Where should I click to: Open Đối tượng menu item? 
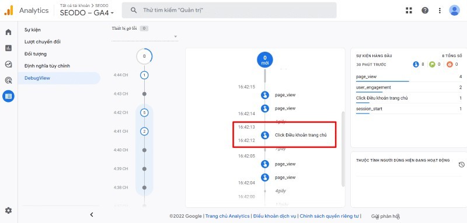pos(36,54)
